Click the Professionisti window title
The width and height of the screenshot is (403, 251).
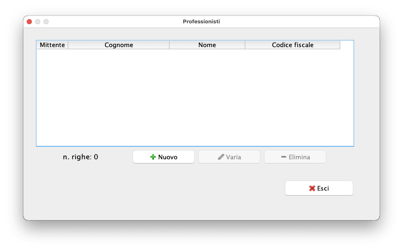click(x=201, y=22)
